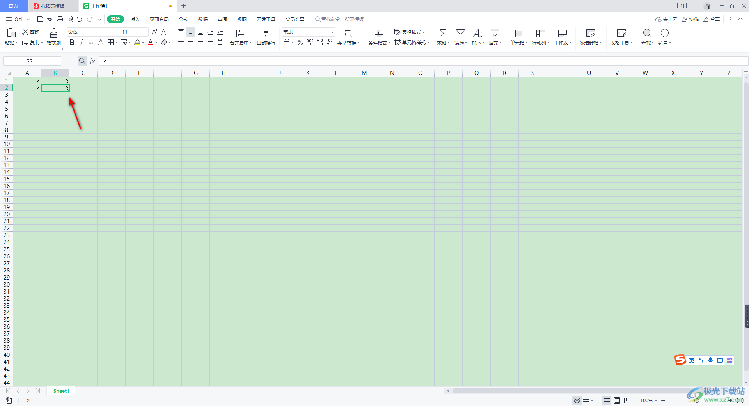This screenshot has height=406, width=749.
Task: Align text to top of cell
Action: coord(181,32)
